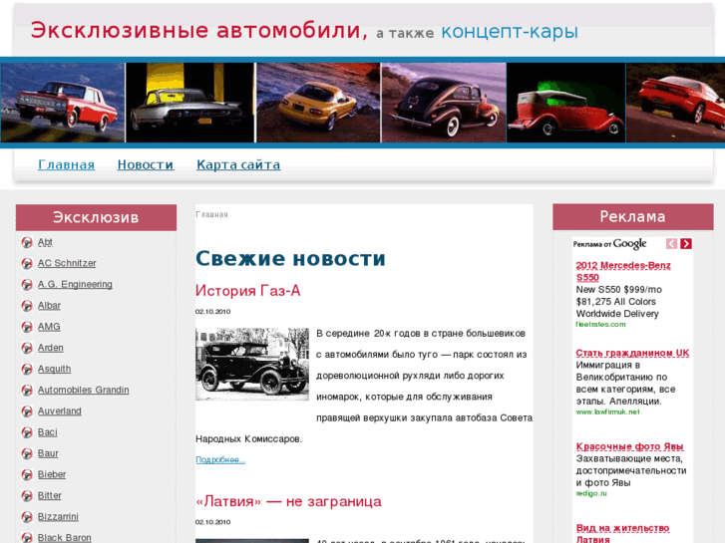This screenshot has width=725, height=543.
Task: Open the Baci brand link
Action: pyautogui.click(x=48, y=432)
